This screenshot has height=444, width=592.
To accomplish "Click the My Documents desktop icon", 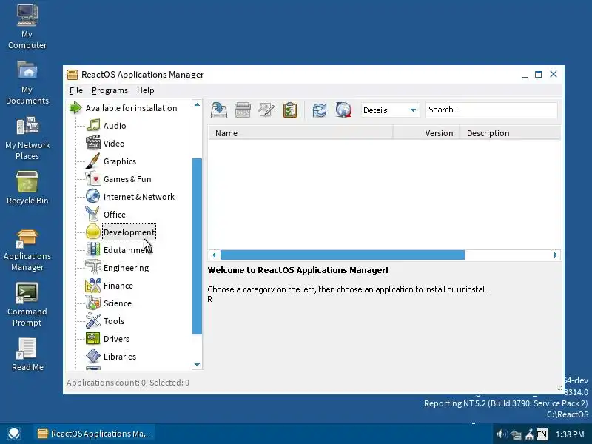I will 27,82.
